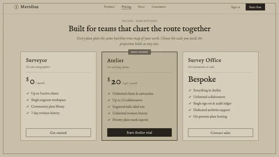The width and height of the screenshot is (279, 157).
Task: Click 'Dedicated archivist support' feature text
Action: click(212, 110)
